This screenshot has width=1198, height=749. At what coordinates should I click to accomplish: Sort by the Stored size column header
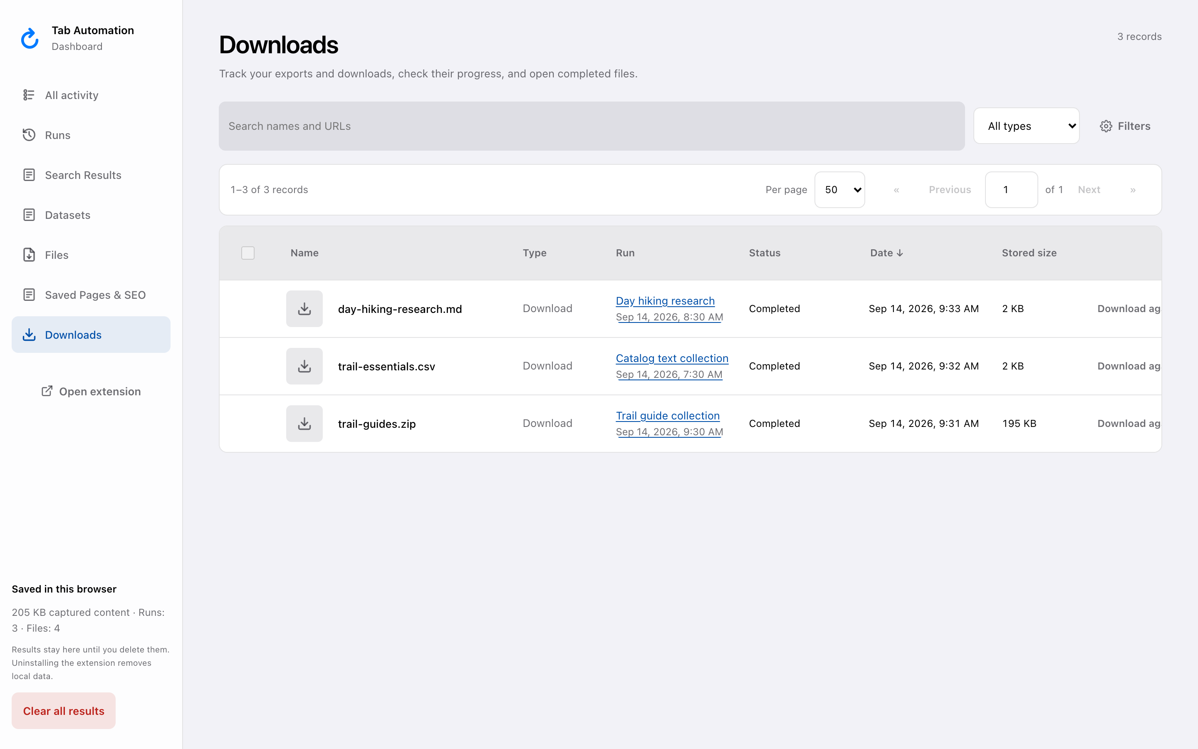pyautogui.click(x=1029, y=253)
